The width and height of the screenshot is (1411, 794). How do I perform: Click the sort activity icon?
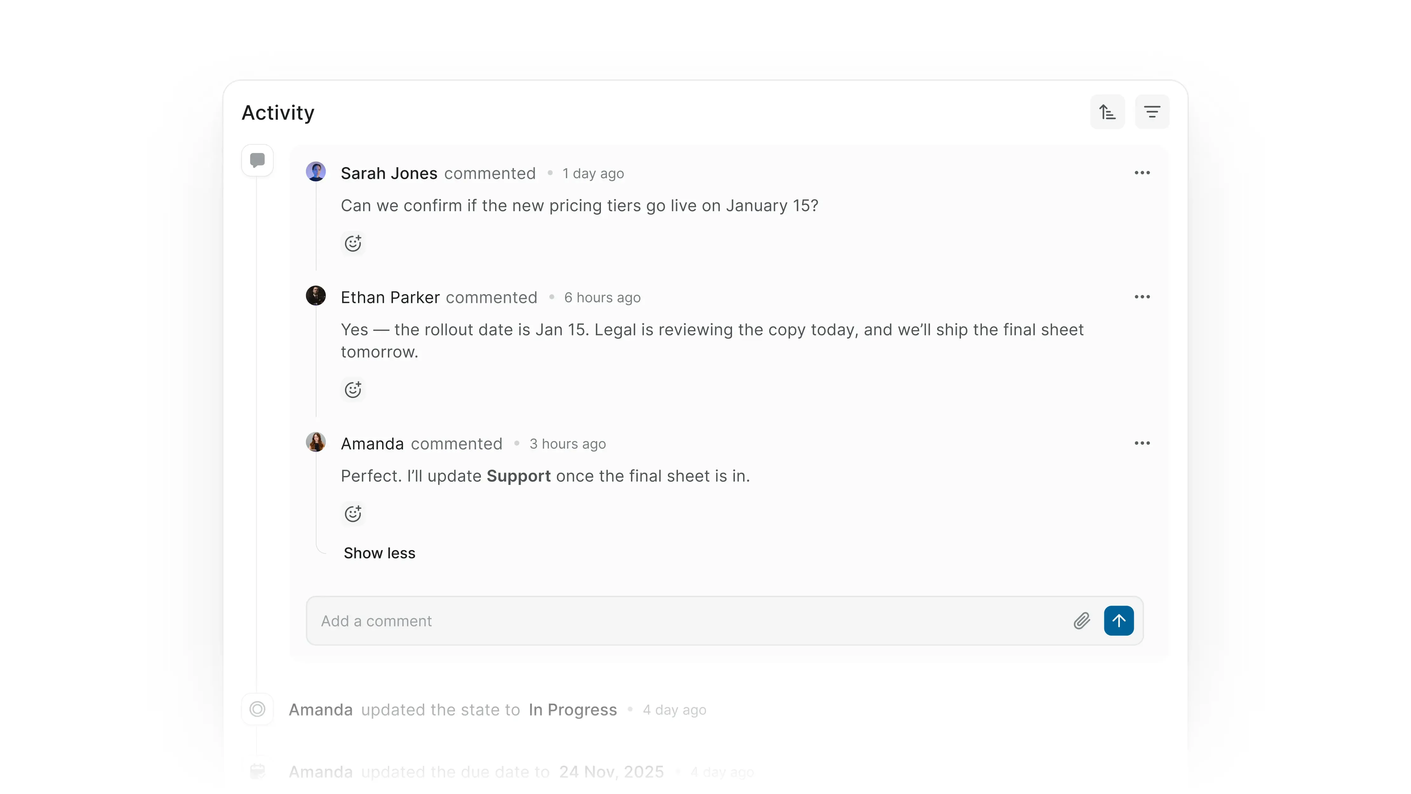tap(1107, 111)
